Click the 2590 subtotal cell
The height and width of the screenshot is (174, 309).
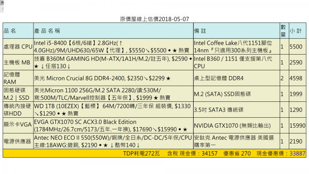(297, 62)
